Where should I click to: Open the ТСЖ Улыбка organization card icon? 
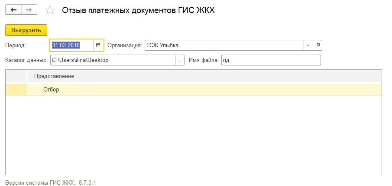(317, 46)
